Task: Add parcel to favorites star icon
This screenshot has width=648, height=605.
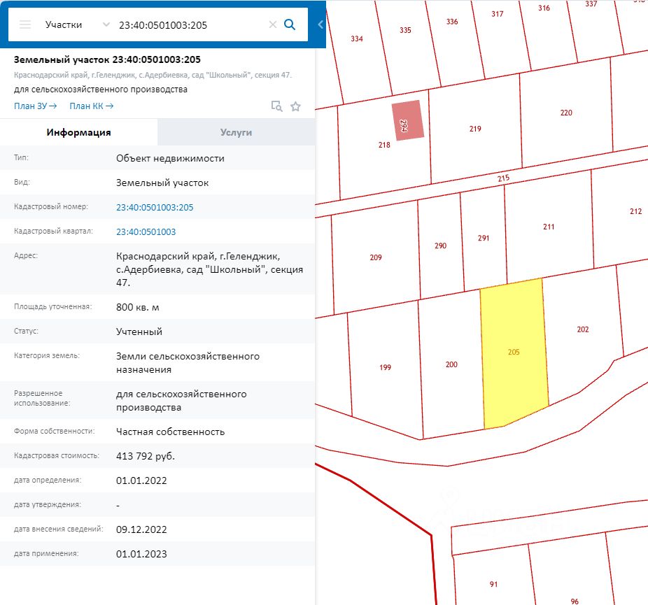Action: [x=295, y=106]
